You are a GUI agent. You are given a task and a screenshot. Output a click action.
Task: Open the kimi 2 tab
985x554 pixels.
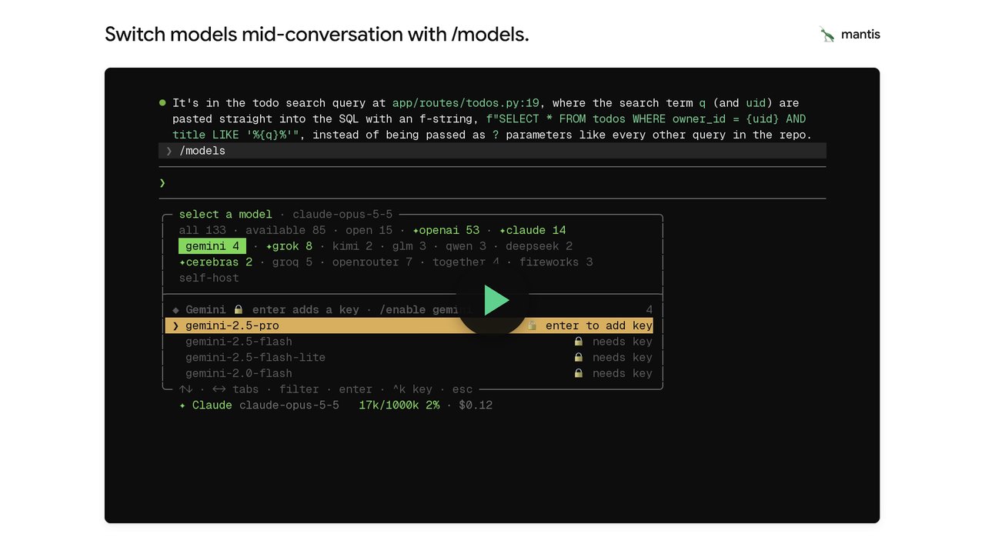[x=352, y=246]
